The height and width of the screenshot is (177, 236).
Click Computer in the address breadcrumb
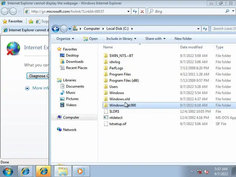tap(92, 29)
